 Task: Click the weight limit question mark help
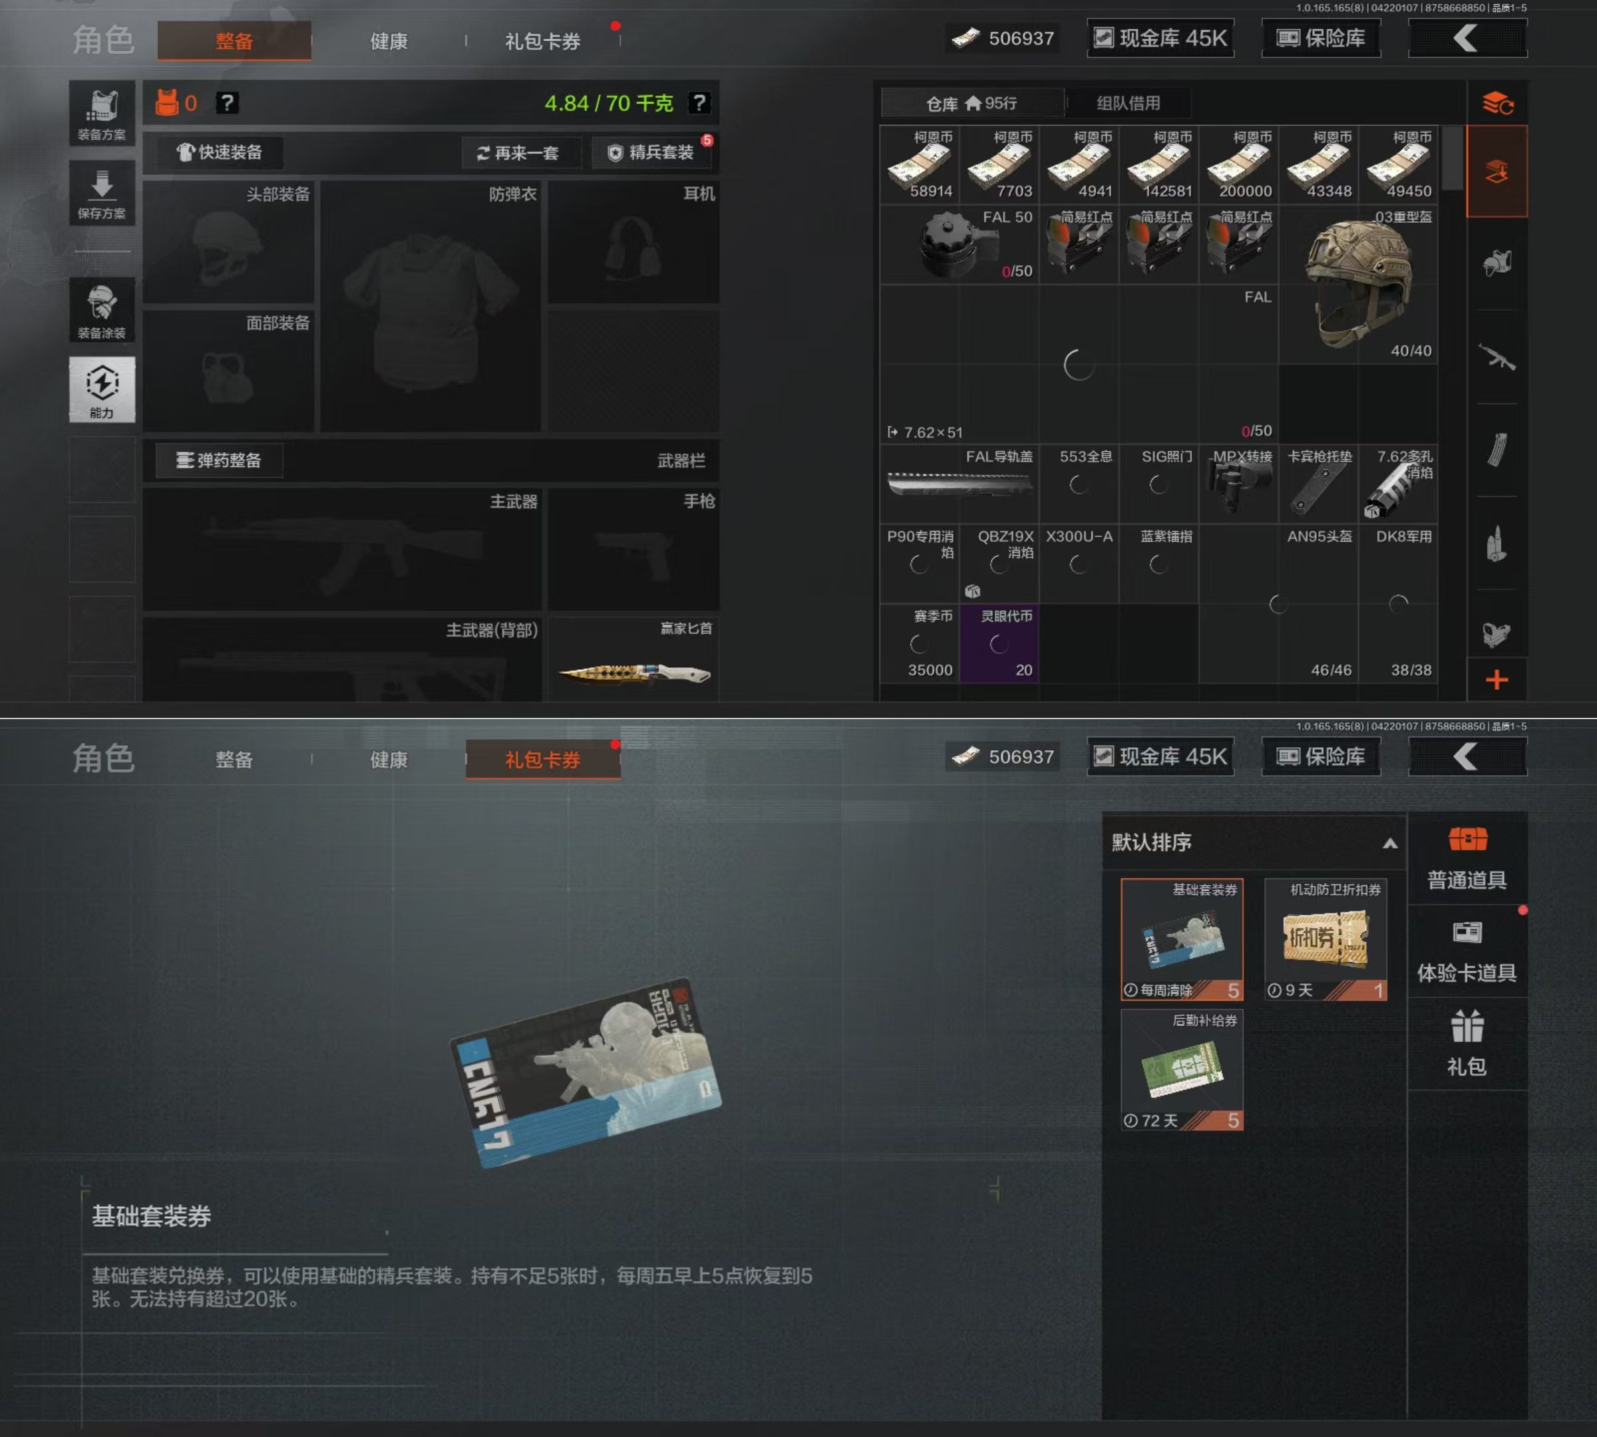(x=699, y=102)
